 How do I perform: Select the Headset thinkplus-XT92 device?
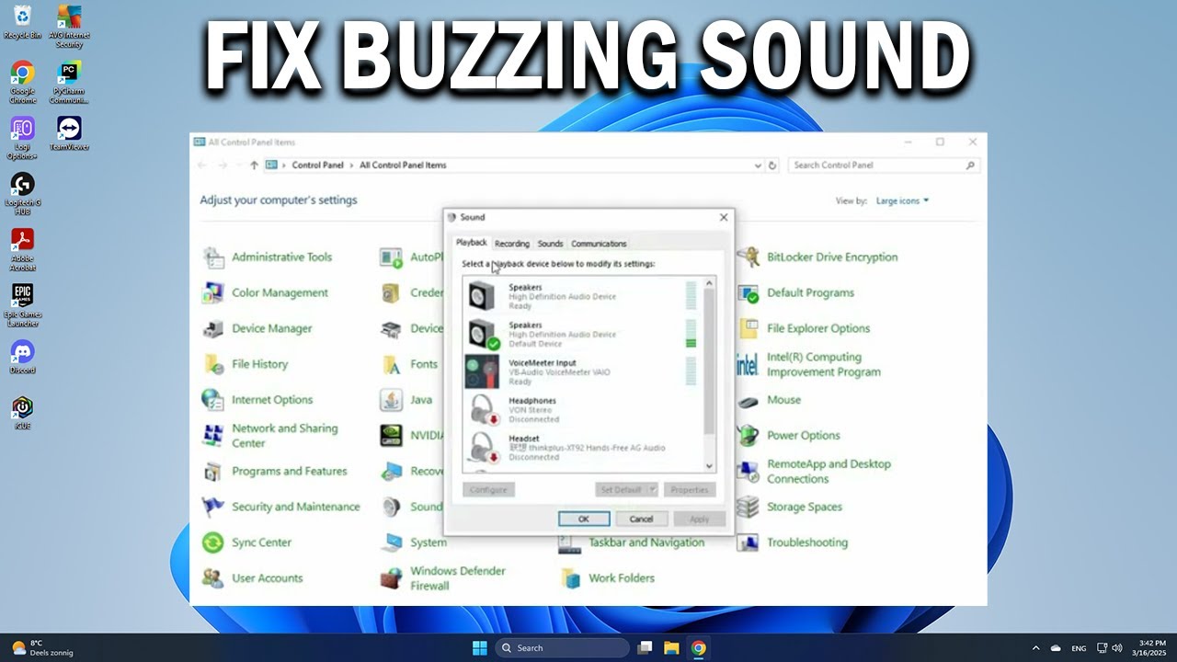581,448
